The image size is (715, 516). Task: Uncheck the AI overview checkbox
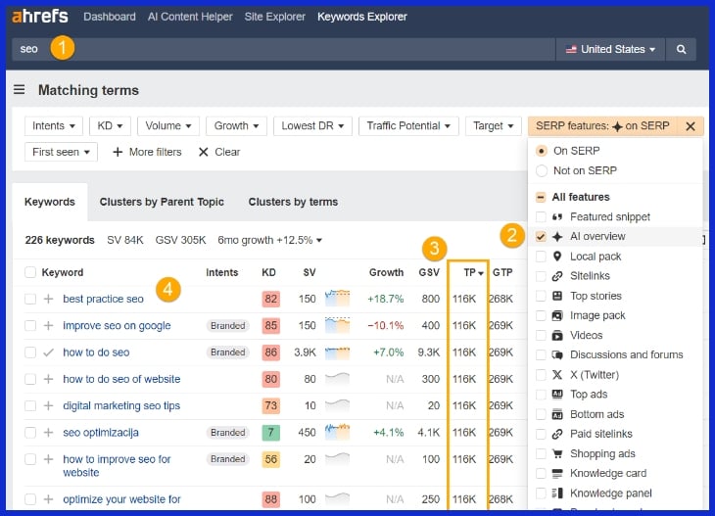(x=542, y=237)
